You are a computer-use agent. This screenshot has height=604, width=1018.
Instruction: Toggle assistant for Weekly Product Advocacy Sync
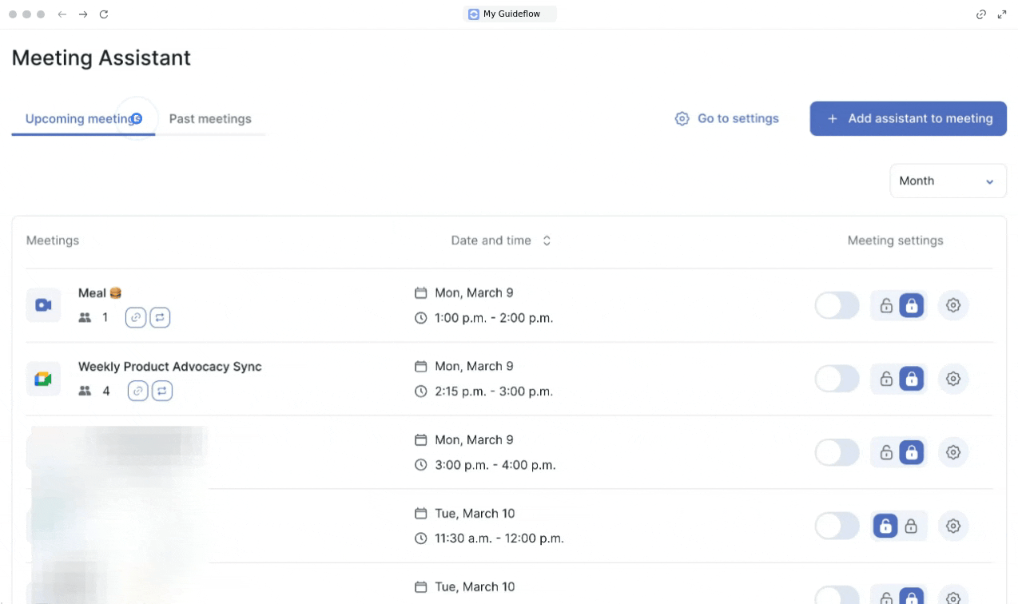[x=836, y=379]
